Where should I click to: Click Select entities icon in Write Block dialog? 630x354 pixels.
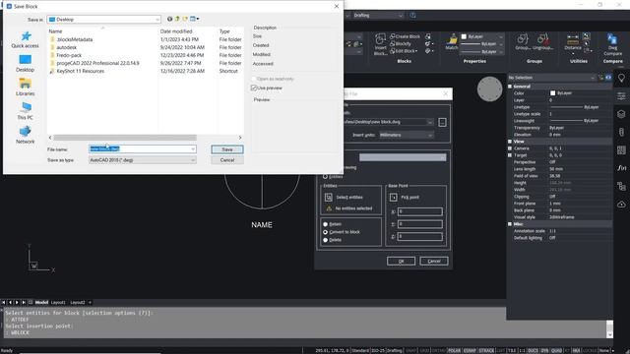coord(328,197)
